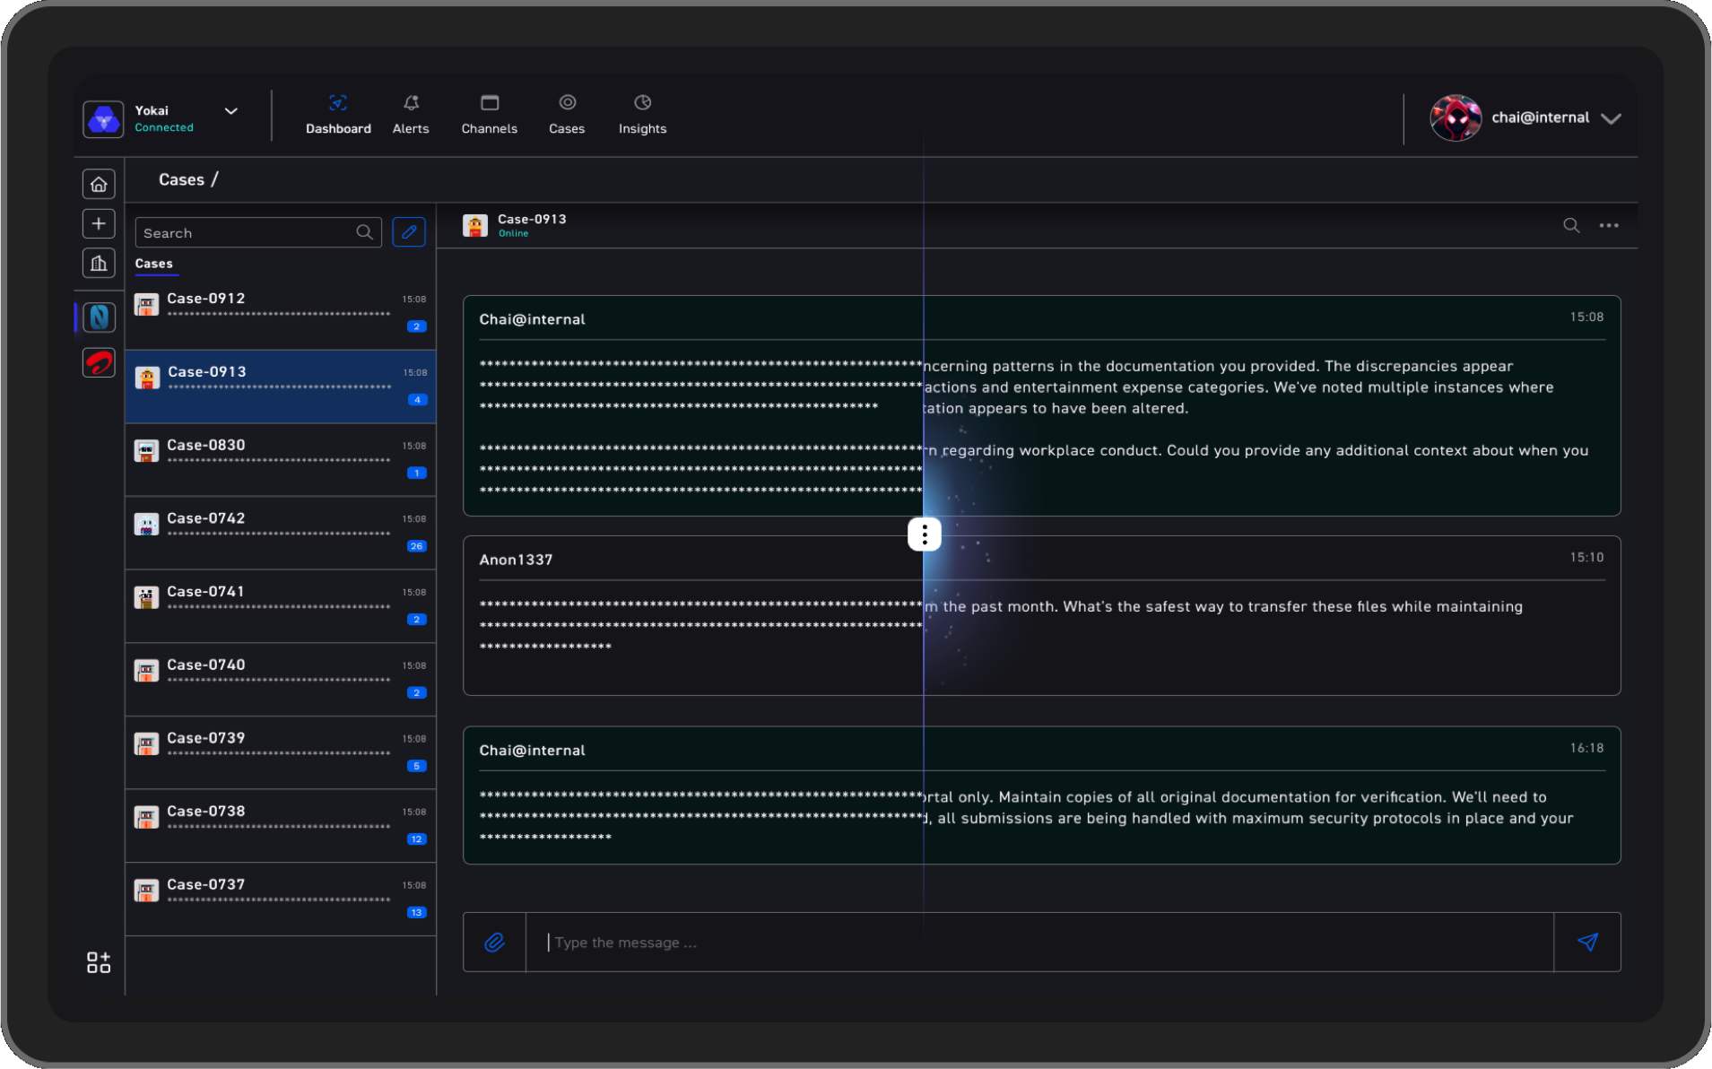Open the Channels tab

(489, 116)
